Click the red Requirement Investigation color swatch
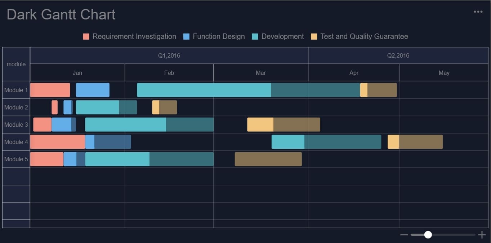Screen dimensions: 491x243 tap(86, 36)
